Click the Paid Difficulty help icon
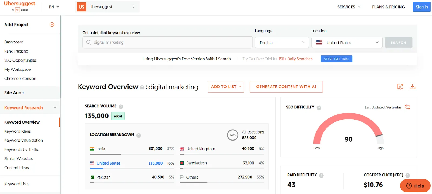 [x=321, y=175]
